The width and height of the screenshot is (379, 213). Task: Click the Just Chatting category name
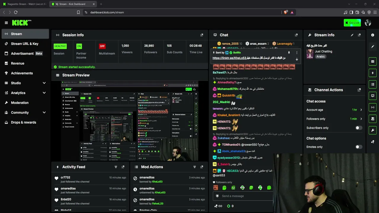[x=323, y=51]
